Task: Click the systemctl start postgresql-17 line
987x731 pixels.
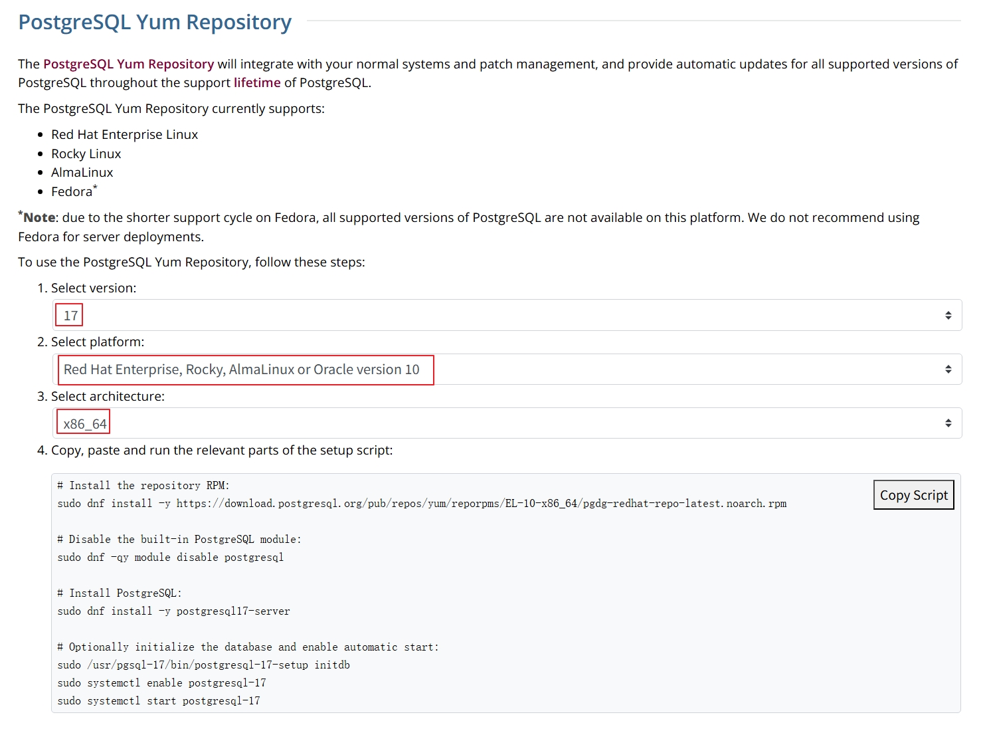Action: (x=159, y=701)
